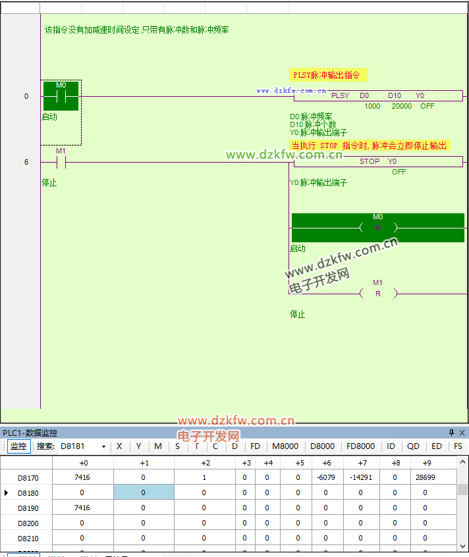Image resolution: width=469 pixels, height=557 pixels.
Task: Click the D8170 row header
Action: coord(28,477)
